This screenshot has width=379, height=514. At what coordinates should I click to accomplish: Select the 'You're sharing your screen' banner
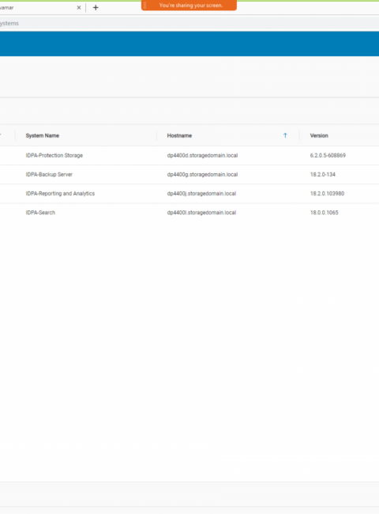[x=189, y=6]
